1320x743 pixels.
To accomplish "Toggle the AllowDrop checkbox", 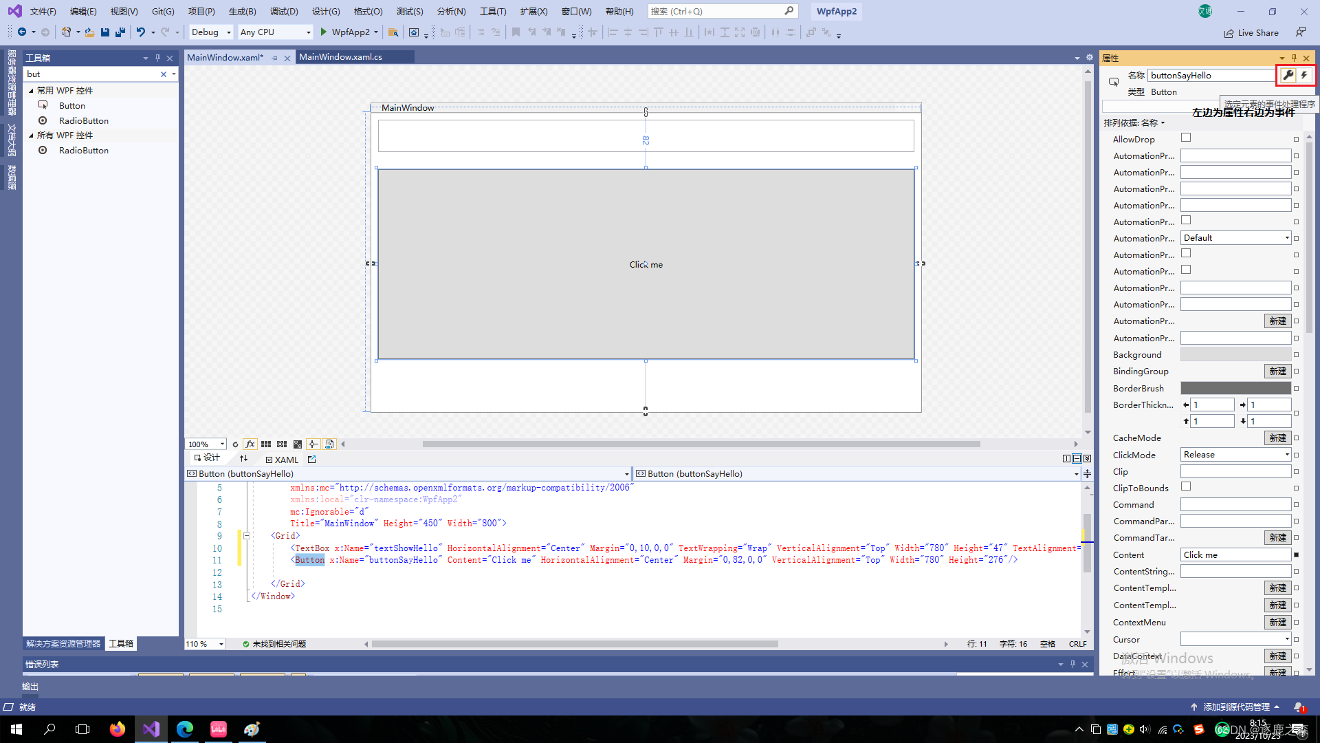I will click(1186, 138).
